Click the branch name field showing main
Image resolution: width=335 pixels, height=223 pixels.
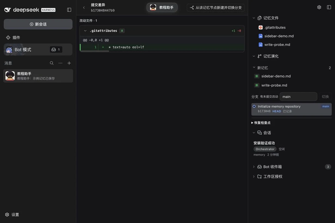point(299,97)
